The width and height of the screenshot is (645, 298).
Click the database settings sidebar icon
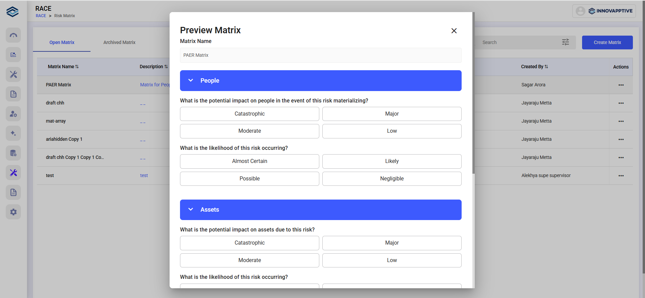[13, 153]
